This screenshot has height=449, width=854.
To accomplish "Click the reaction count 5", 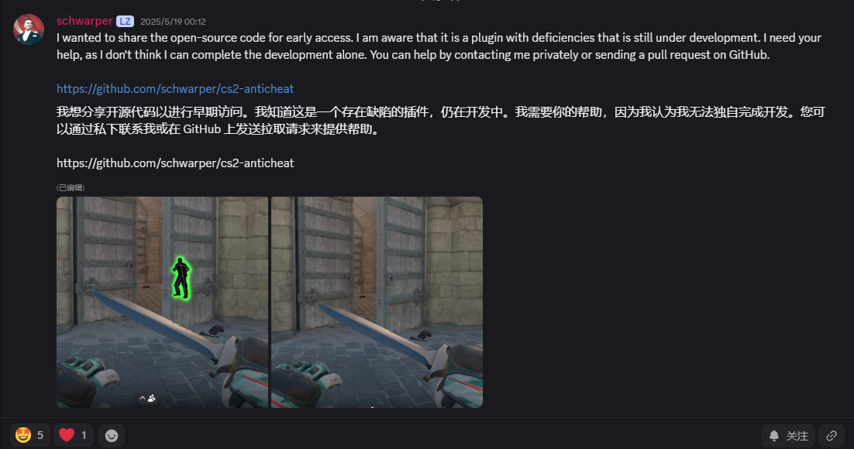I will [x=40, y=435].
